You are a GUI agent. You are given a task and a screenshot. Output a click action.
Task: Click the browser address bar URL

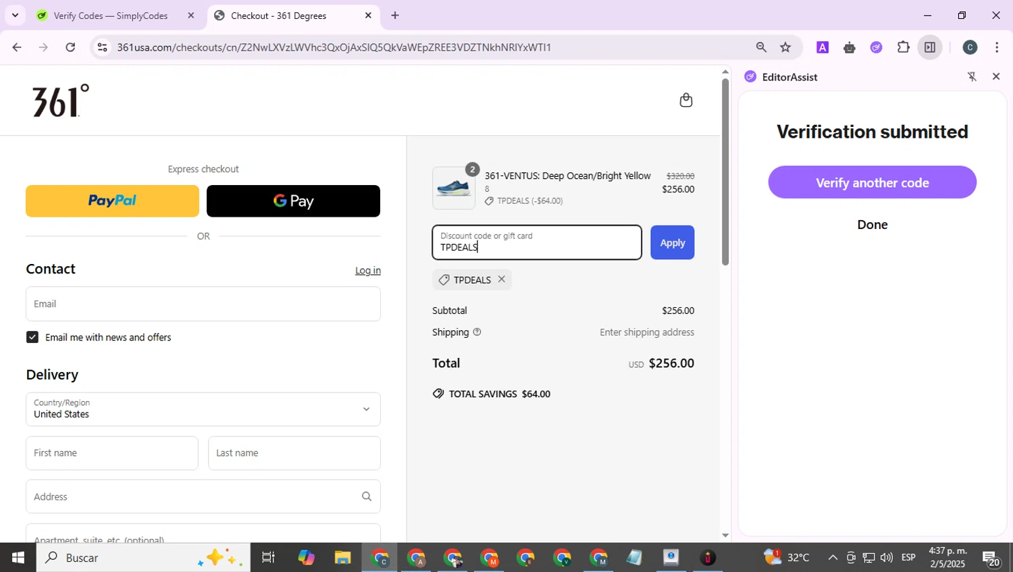334,47
